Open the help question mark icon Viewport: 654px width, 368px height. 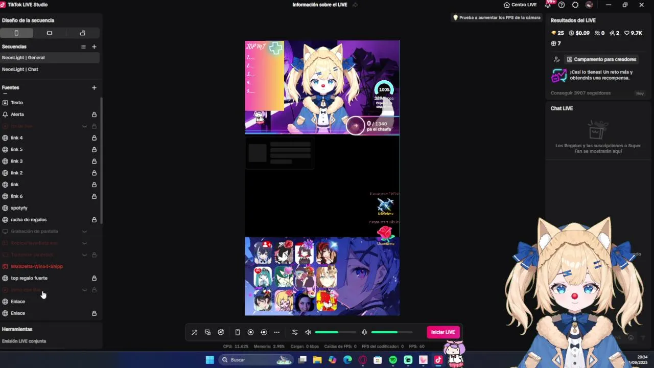pos(562,5)
